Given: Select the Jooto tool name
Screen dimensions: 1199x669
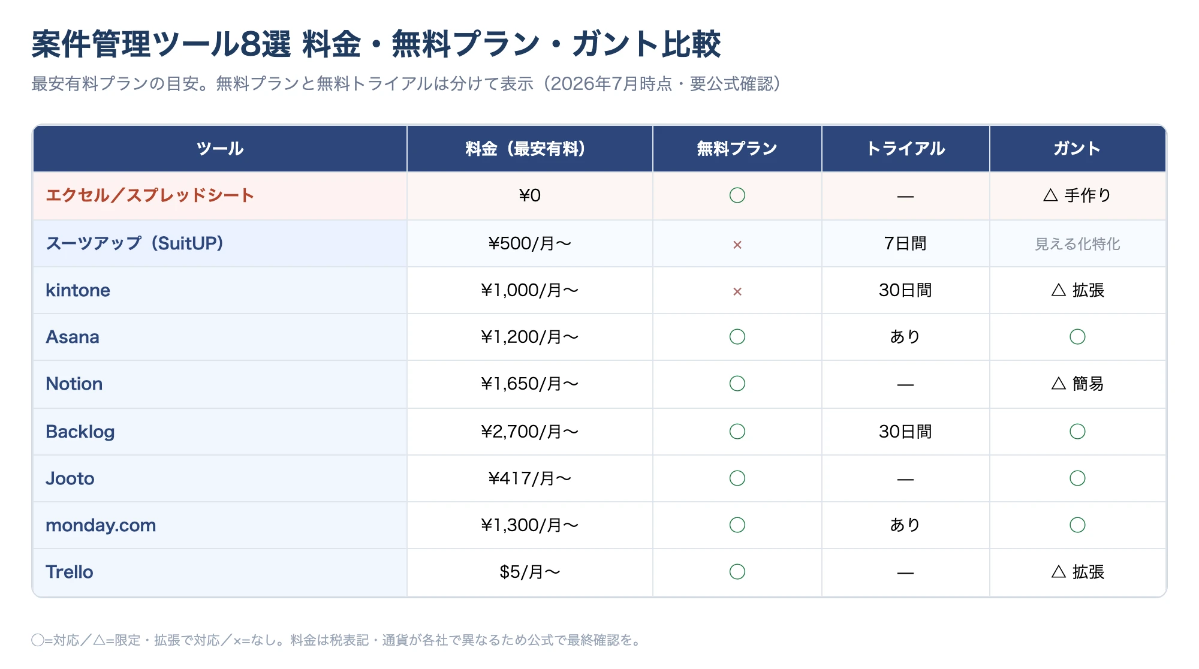Looking at the screenshot, I should pyautogui.click(x=70, y=478).
